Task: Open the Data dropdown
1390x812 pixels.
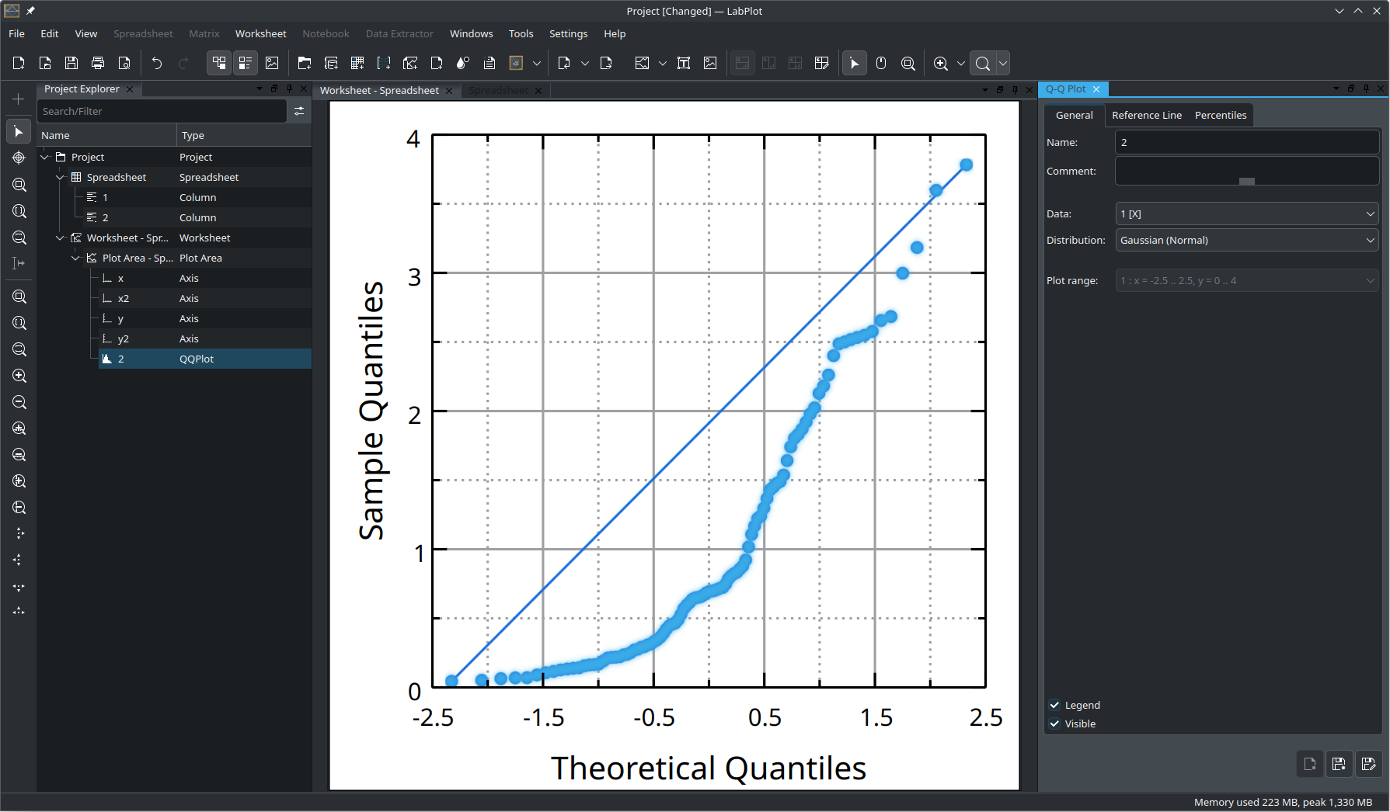Action: pos(1246,213)
